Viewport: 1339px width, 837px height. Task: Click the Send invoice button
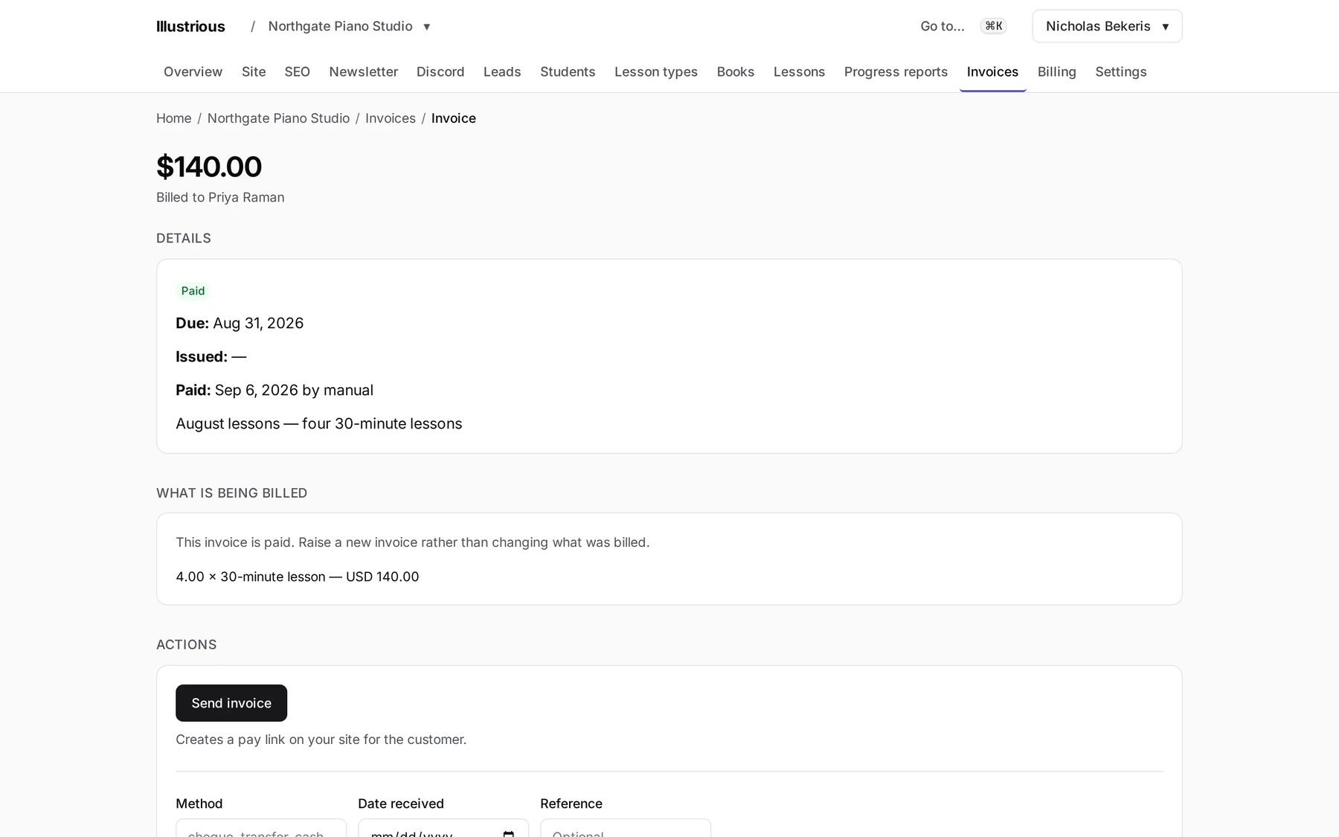tap(231, 703)
